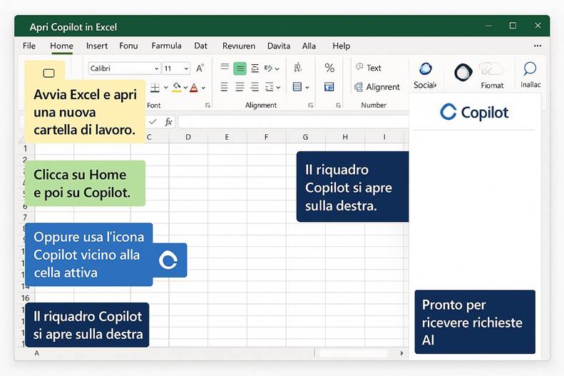Click the fx insert function icon
The image size is (564, 376).
point(168,122)
